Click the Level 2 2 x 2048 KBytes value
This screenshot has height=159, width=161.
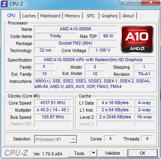click(x=115, y=117)
